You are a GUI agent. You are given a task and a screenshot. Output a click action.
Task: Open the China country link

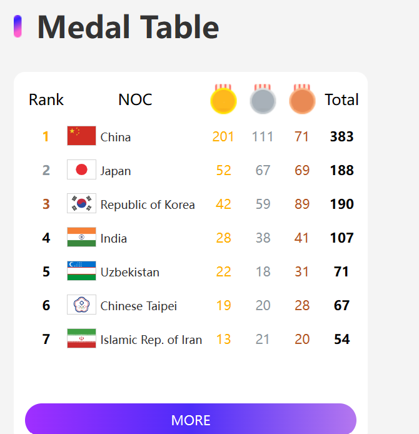click(x=116, y=137)
